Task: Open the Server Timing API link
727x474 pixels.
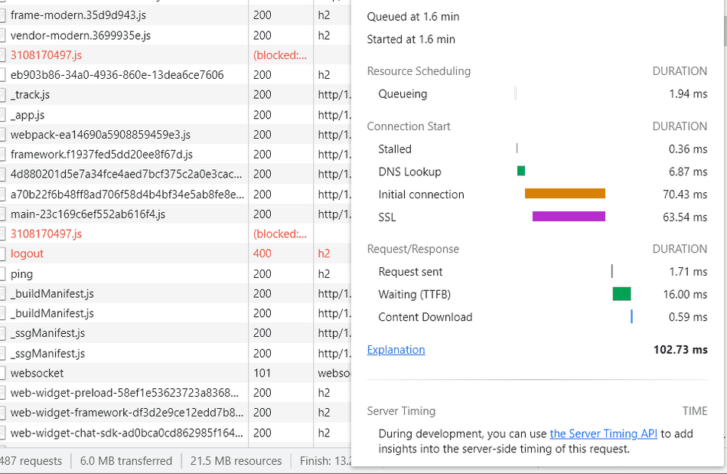Action: [603, 433]
